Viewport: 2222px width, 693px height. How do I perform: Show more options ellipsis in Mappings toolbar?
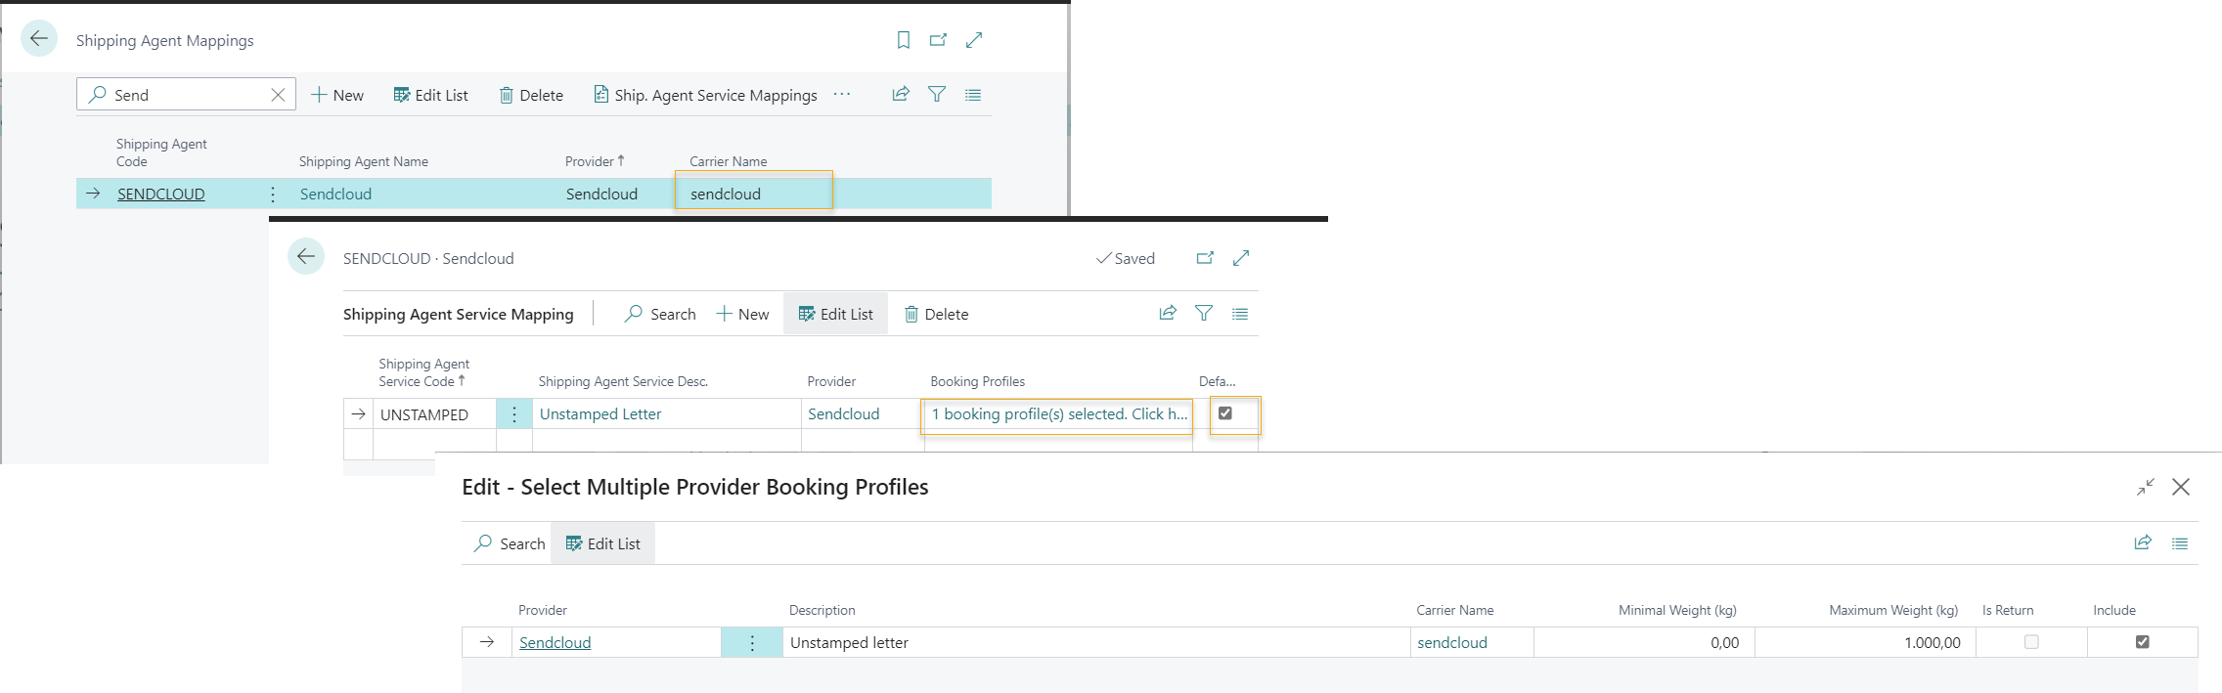click(842, 94)
